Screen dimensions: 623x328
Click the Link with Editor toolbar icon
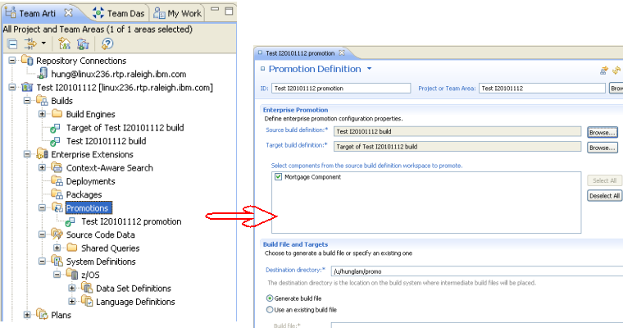pyautogui.click(x=30, y=43)
